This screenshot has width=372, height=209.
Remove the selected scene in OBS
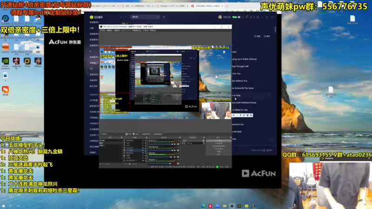[103, 164]
